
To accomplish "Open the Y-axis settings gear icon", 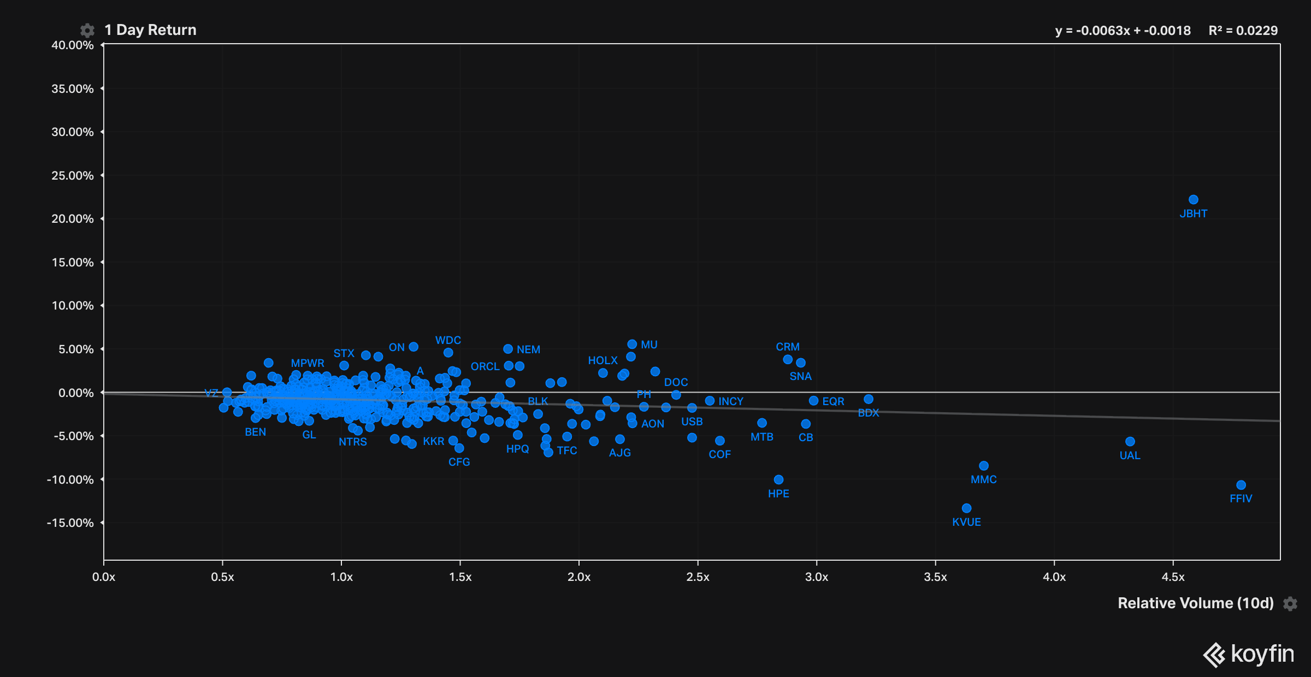I will pos(87,30).
